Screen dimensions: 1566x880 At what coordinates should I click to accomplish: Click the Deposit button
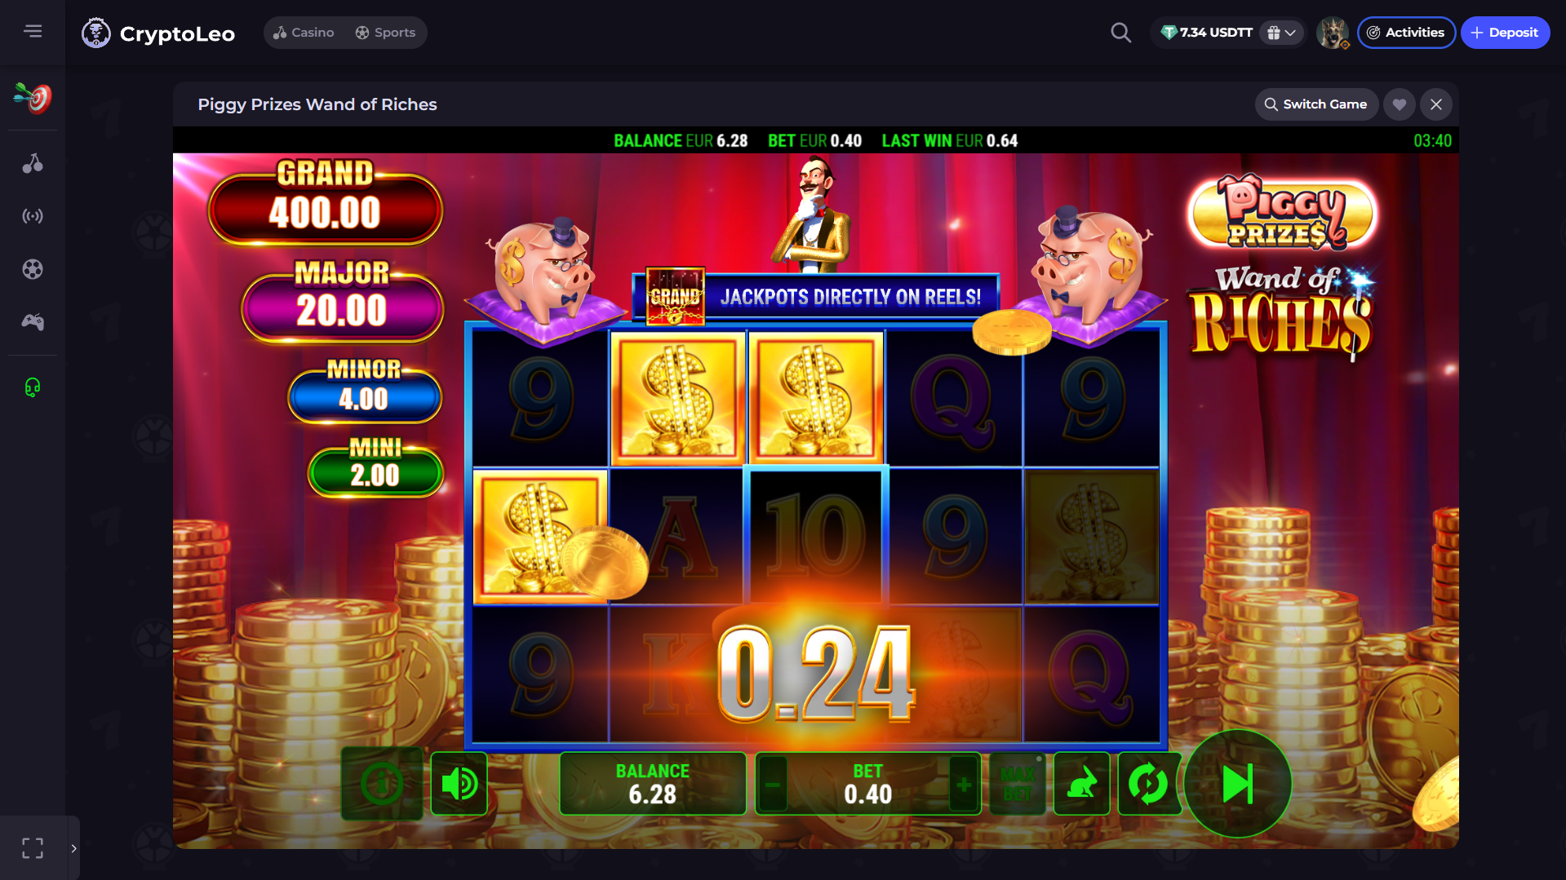pos(1505,33)
